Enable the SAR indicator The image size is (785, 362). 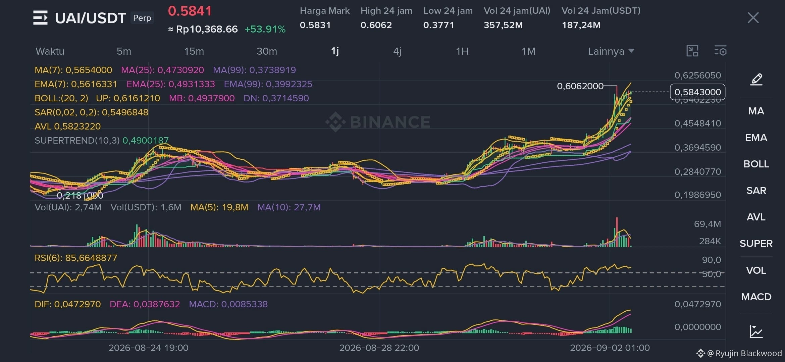(x=756, y=191)
